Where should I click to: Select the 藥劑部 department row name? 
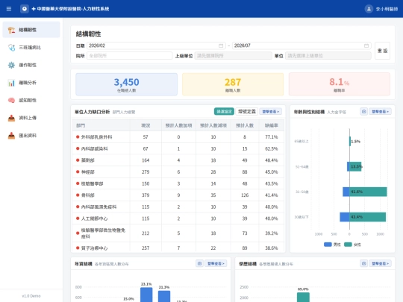click(x=87, y=160)
